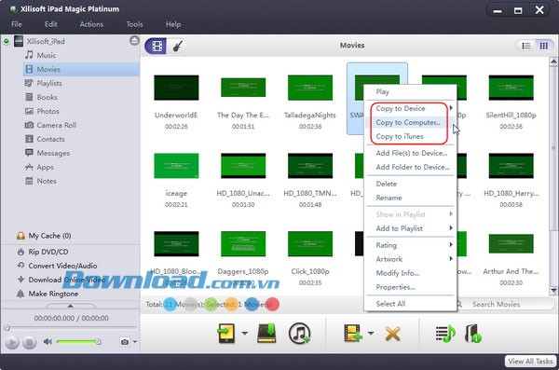This screenshot has width=559, height=370.
Task: Choose Add Folder to Device...
Action: 410,167
